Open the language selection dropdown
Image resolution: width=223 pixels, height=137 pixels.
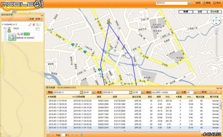tap(189, 3)
